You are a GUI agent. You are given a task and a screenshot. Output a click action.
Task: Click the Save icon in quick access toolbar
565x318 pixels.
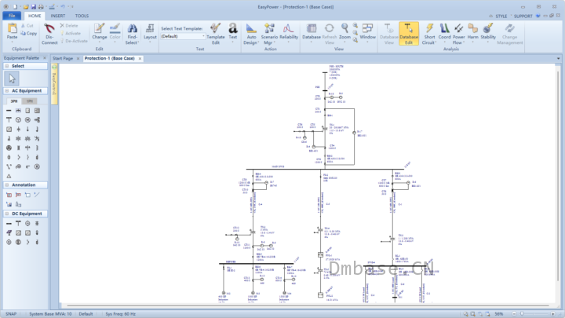click(34, 6)
